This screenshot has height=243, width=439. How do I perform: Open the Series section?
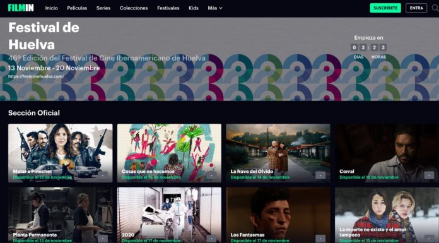click(103, 8)
